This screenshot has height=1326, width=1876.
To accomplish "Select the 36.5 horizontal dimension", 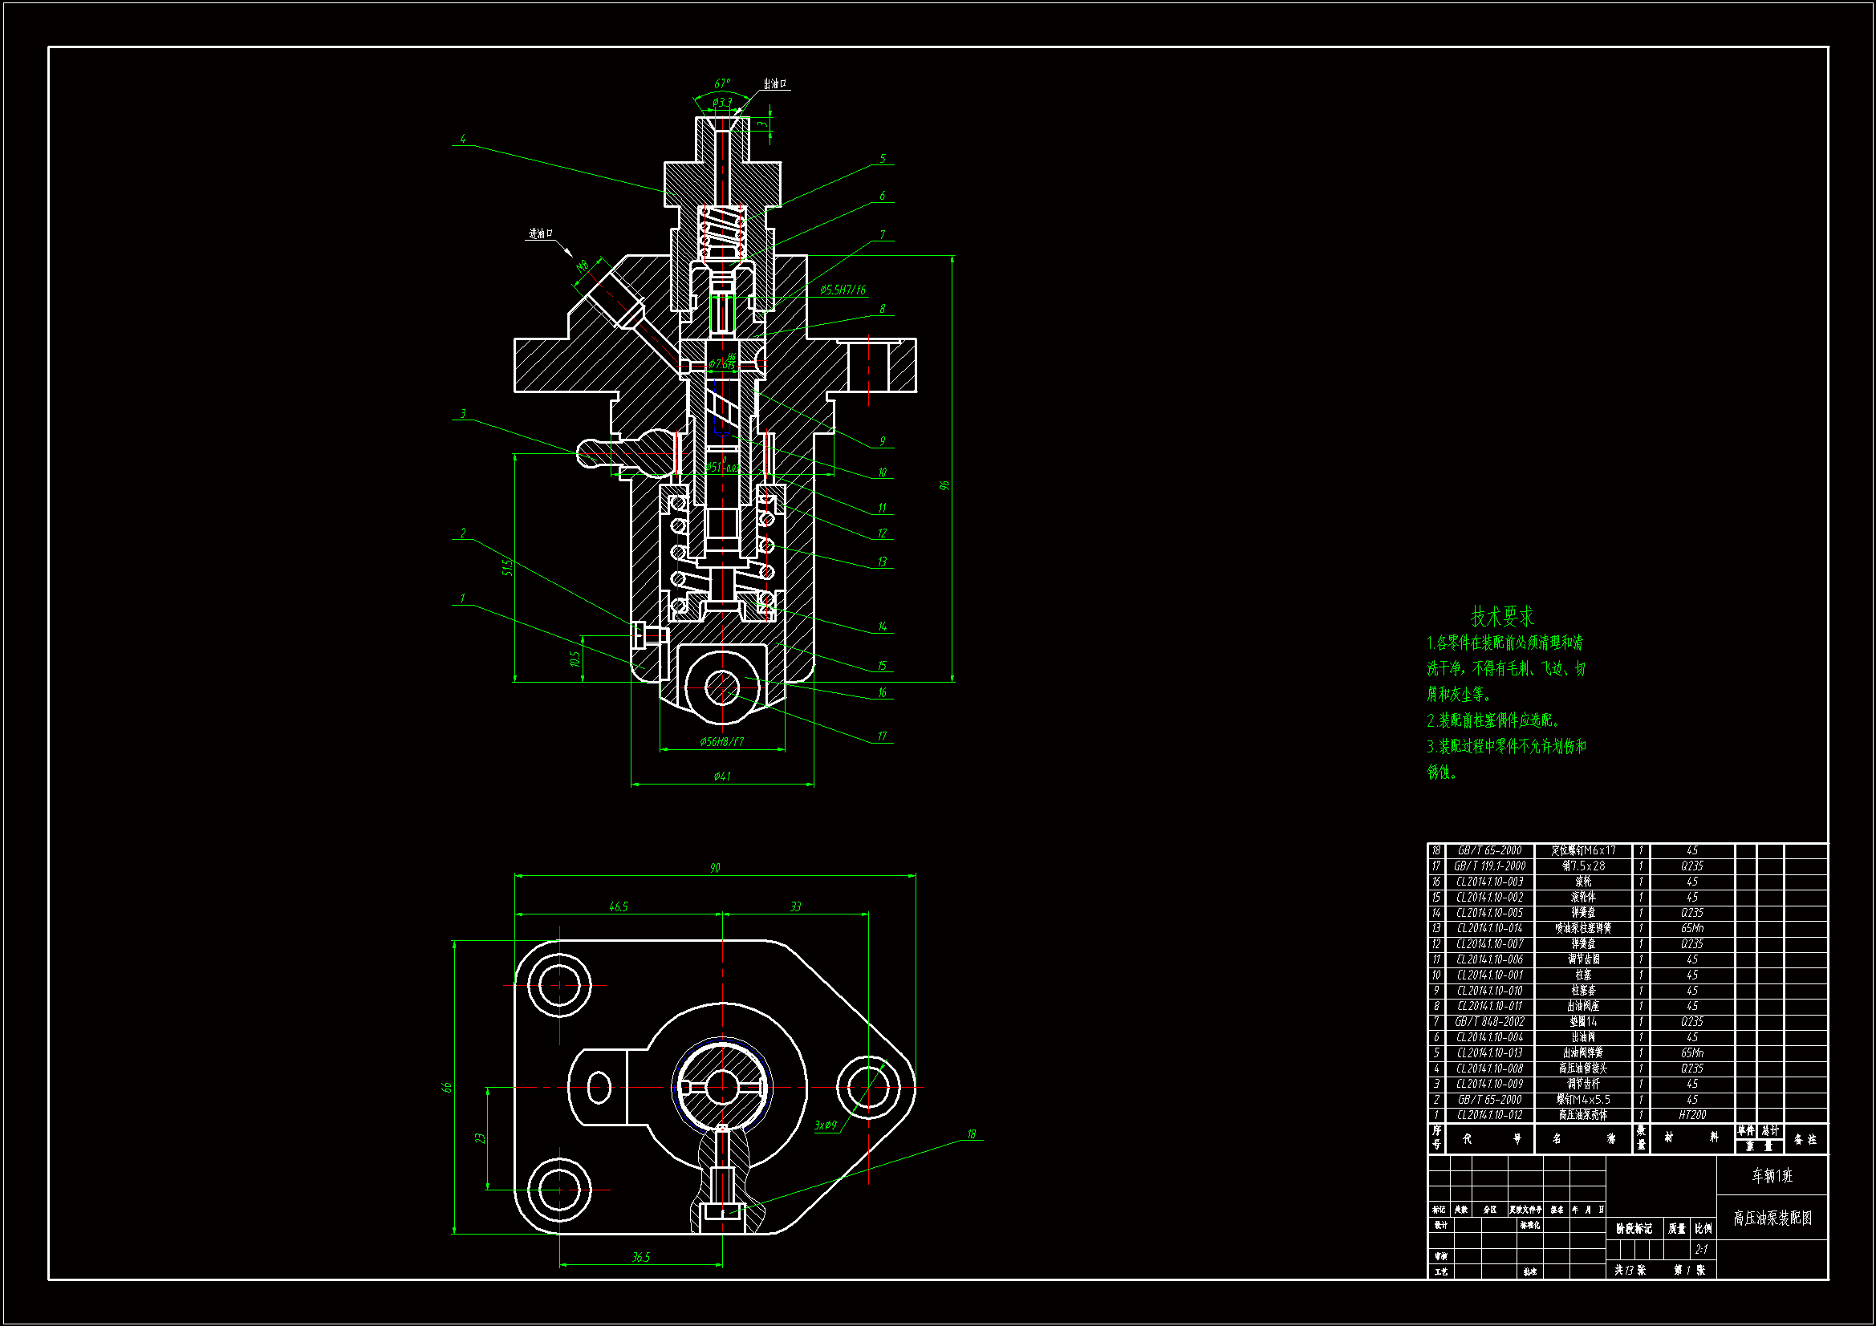I will [x=640, y=1257].
